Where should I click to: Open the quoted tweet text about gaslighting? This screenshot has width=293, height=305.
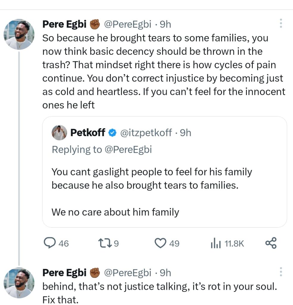tap(152, 178)
